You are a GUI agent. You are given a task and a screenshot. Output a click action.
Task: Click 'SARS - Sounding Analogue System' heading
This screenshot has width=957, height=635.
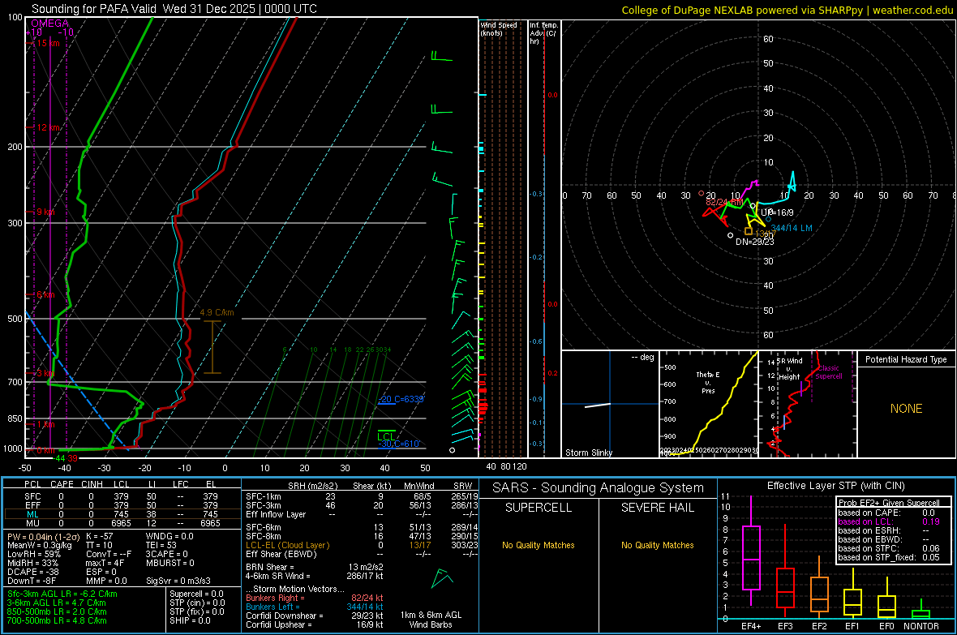point(598,488)
